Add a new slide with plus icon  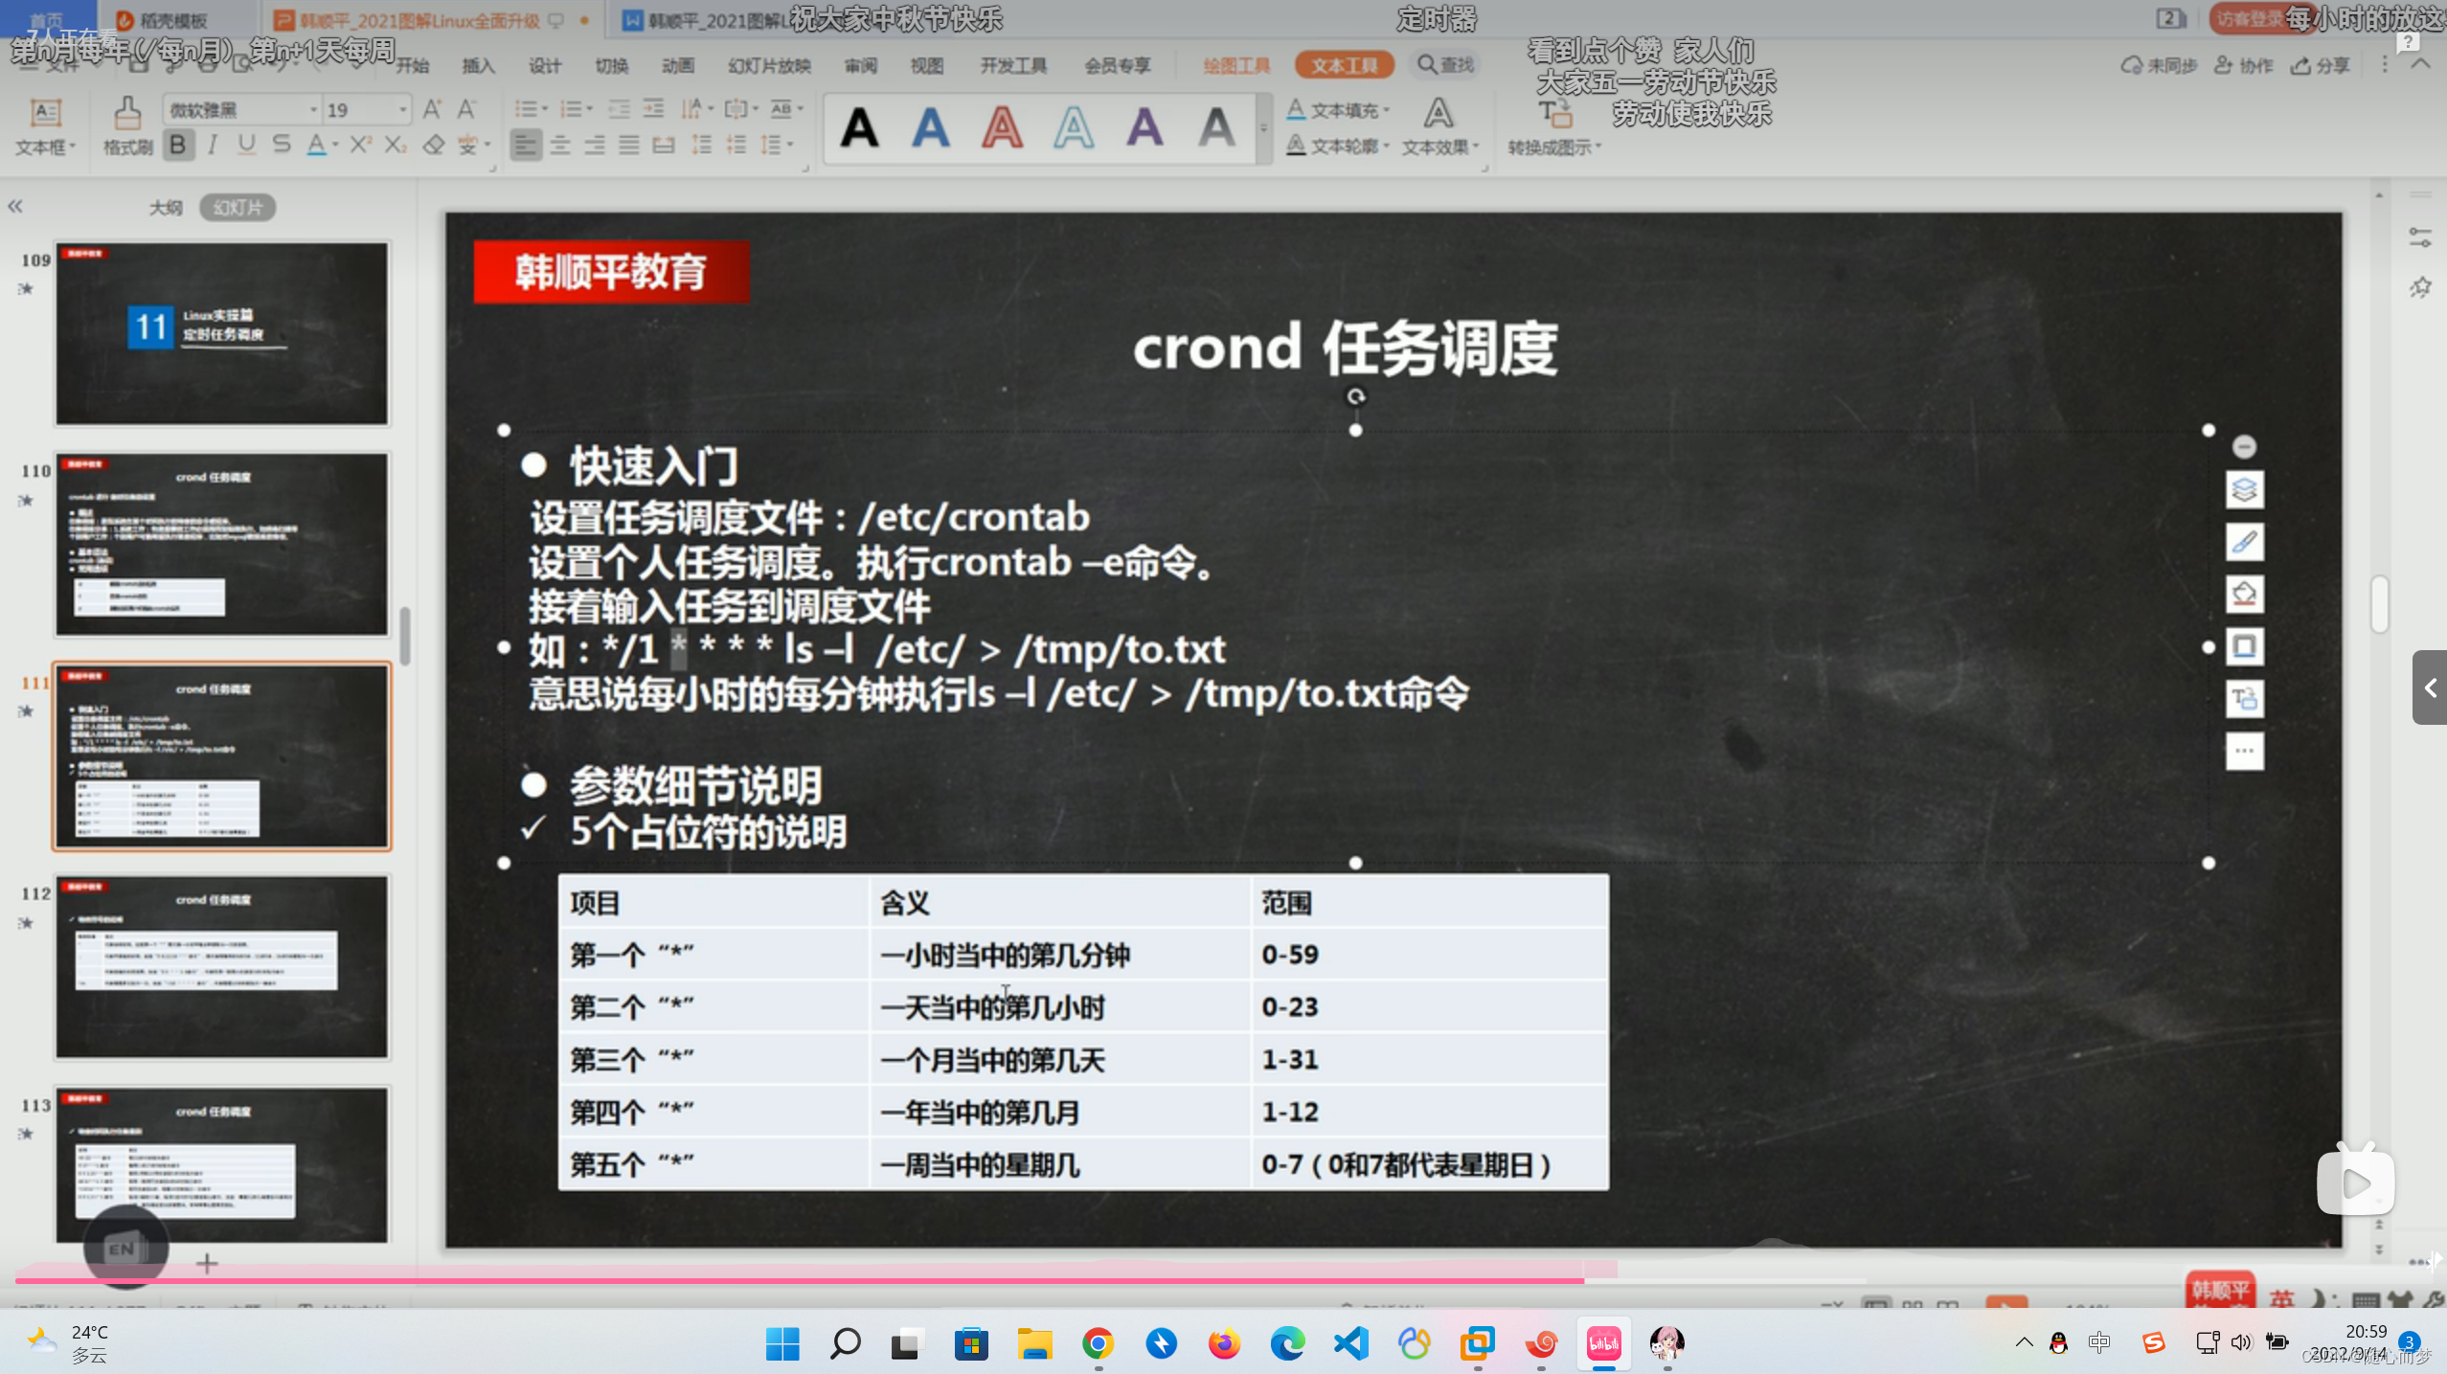(207, 1264)
